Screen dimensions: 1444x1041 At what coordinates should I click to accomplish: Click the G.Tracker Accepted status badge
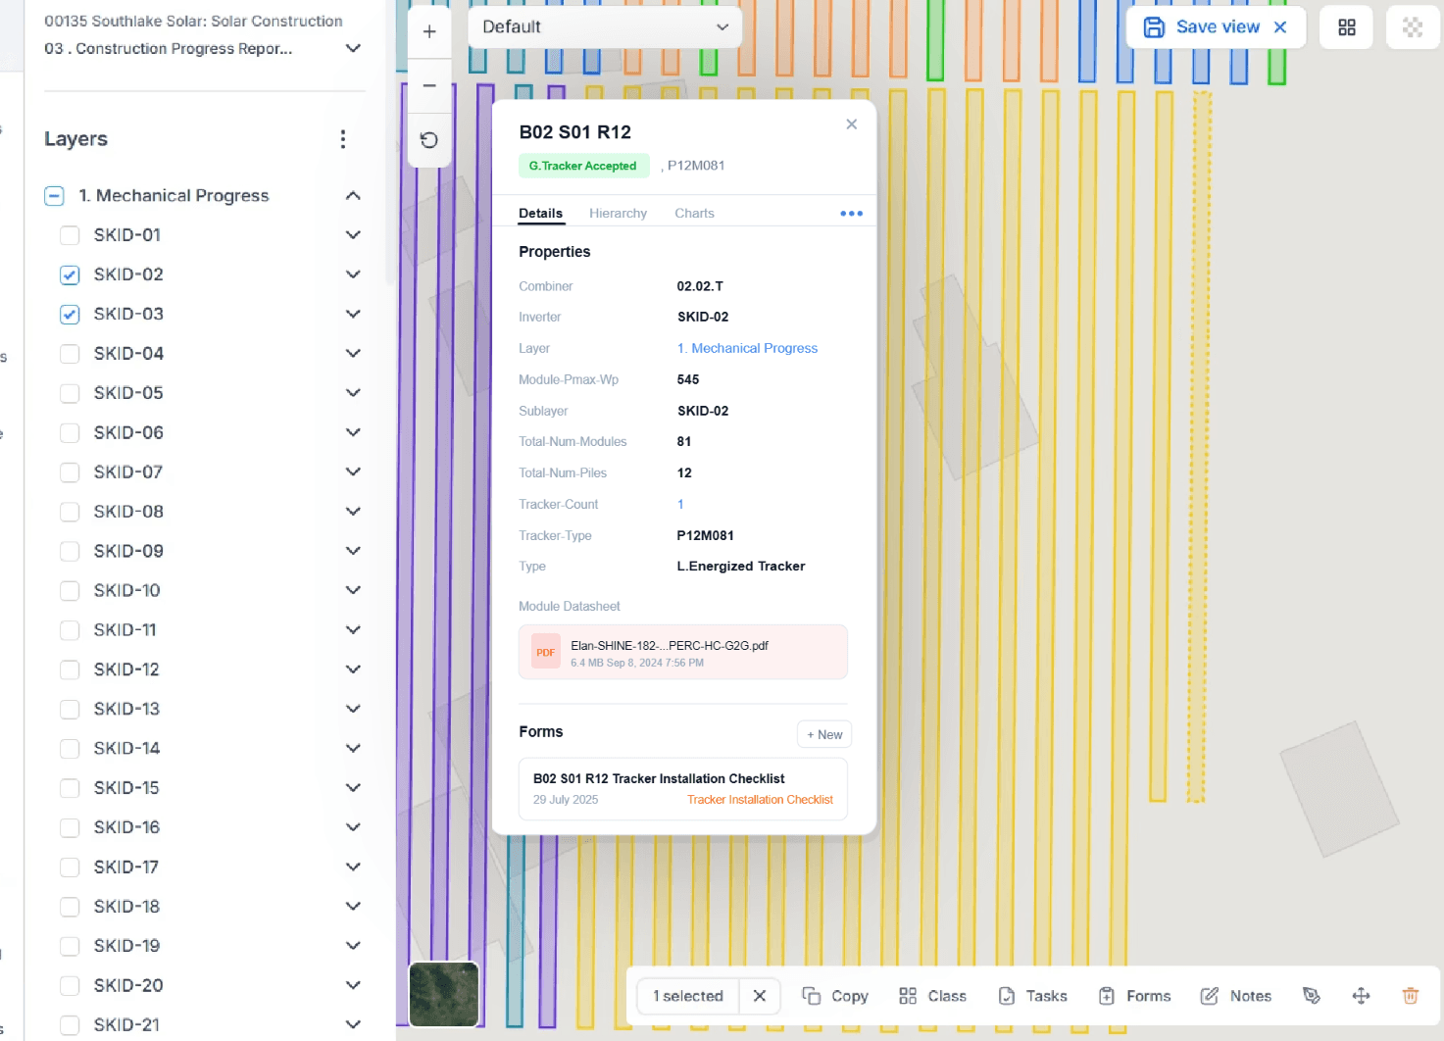(x=583, y=166)
